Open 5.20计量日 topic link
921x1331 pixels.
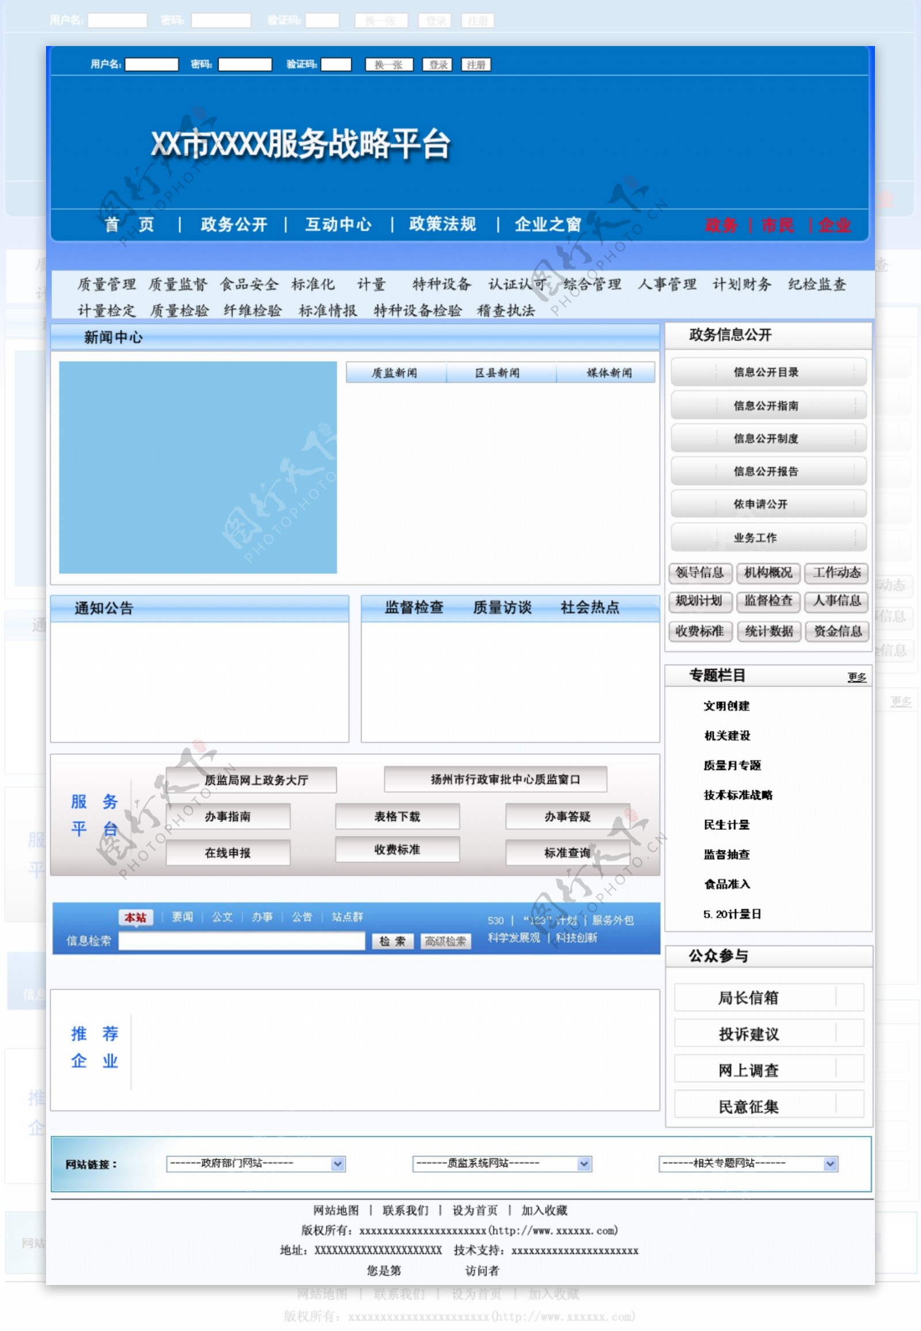[732, 913]
